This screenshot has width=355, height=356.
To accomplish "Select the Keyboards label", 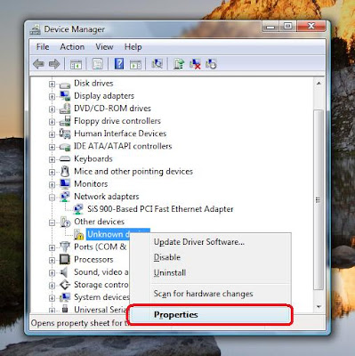I will 93,158.
